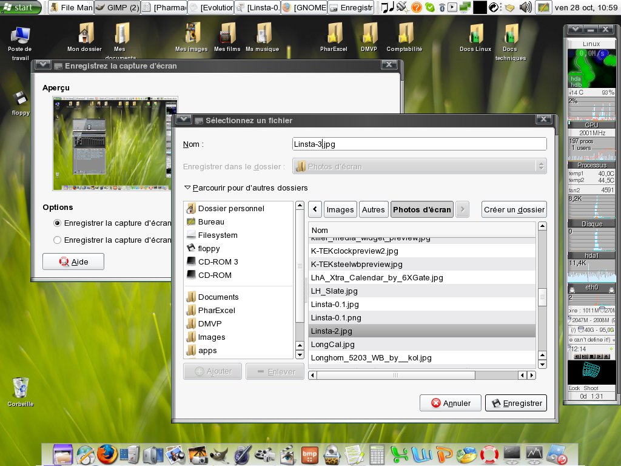Open the red lifebuoy help icon in dock
The height and width of the screenshot is (466, 621).
point(489,455)
